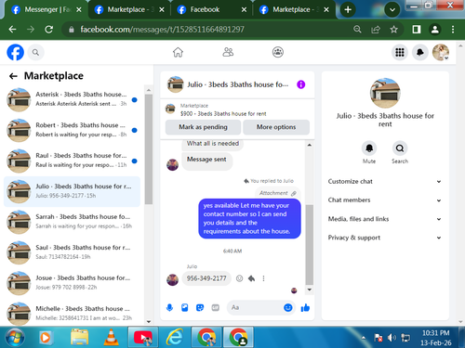Toggle the browser side panel
Viewport: 465px width, 348px height.
[x=417, y=30]
